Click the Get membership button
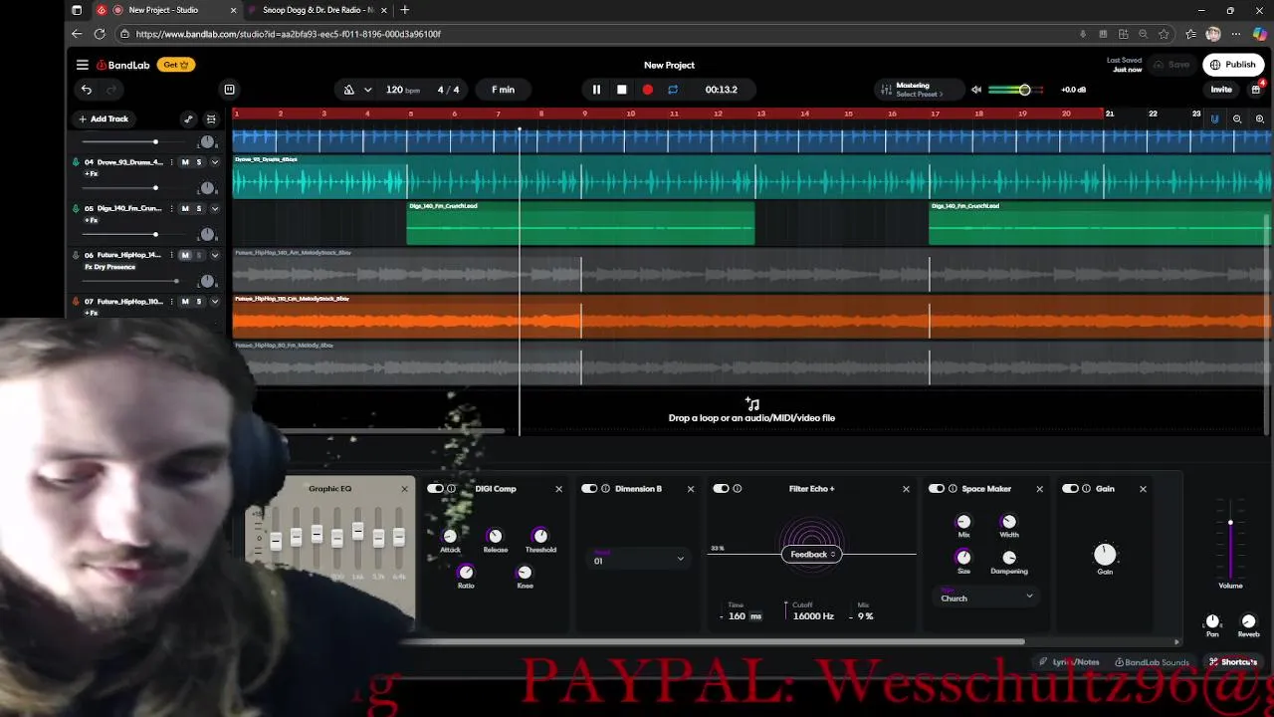This screenshot has height=717, width=1274. (x=175, y=65)
